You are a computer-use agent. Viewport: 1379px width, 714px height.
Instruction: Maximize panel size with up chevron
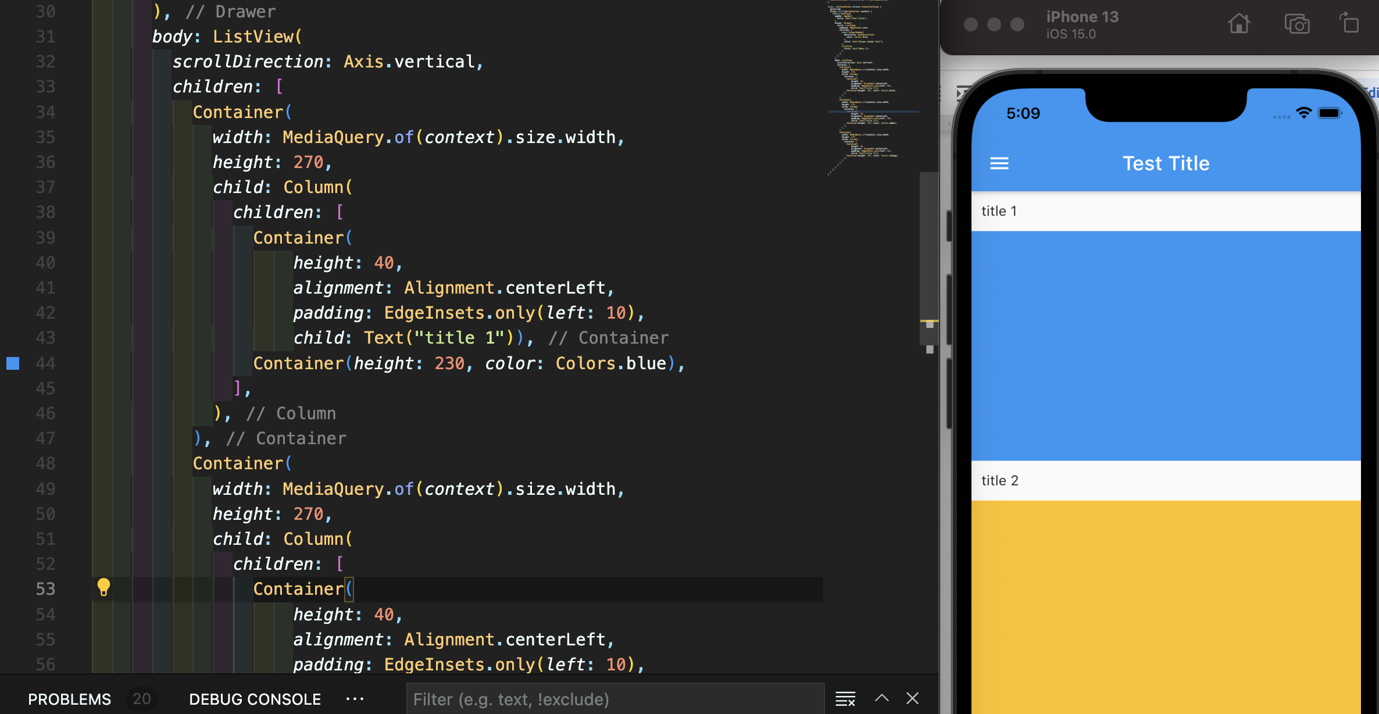point(881,698)
